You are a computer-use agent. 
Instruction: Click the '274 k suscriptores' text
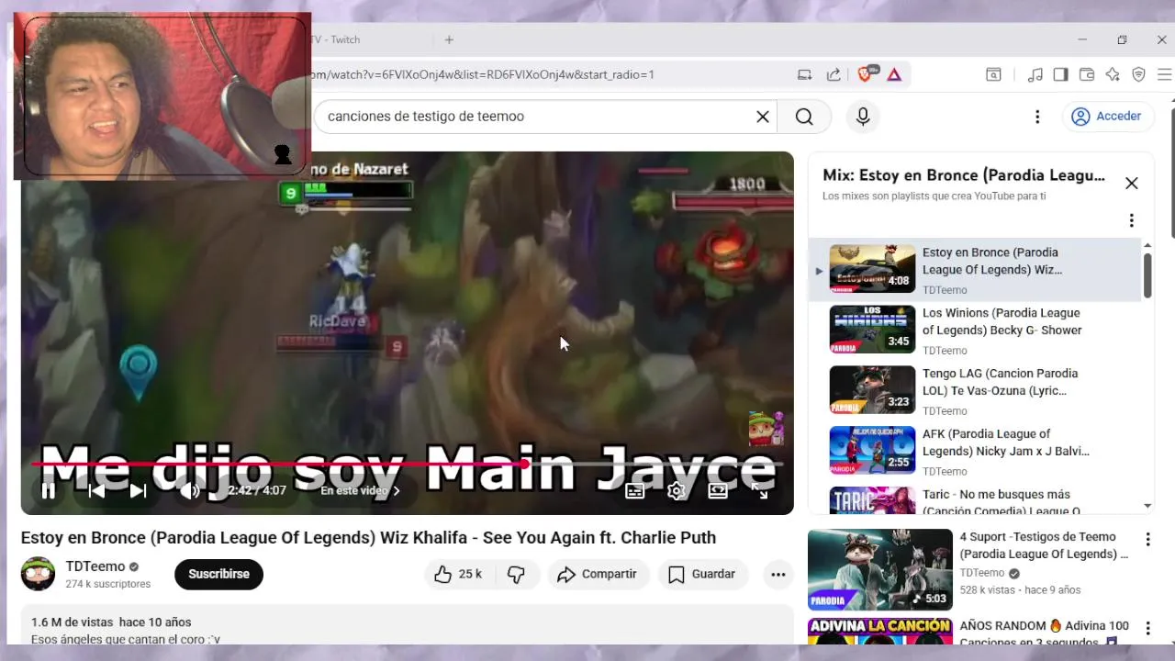(x=107, y=584)
